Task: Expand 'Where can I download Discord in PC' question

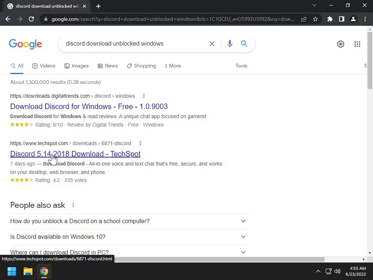Action: [129, 252]
